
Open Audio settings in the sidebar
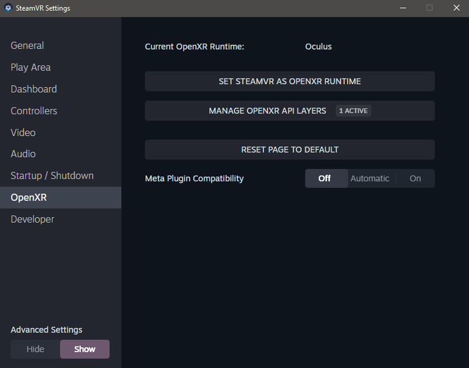tap(23, 154)
